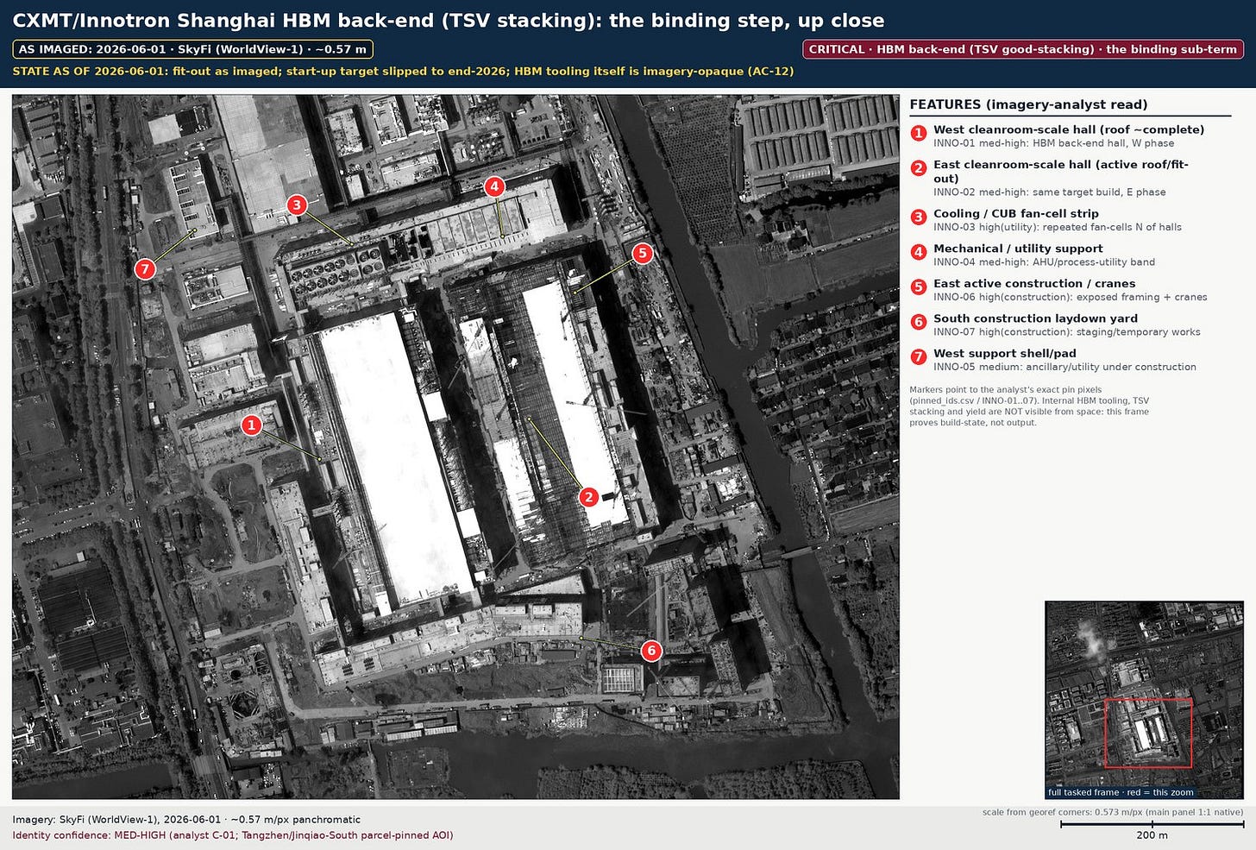Click the 'INNO-07 high(construction): staging/temporary works' line
The height and width of the screenshot is (850, 1256).
tap(1067, 332)
